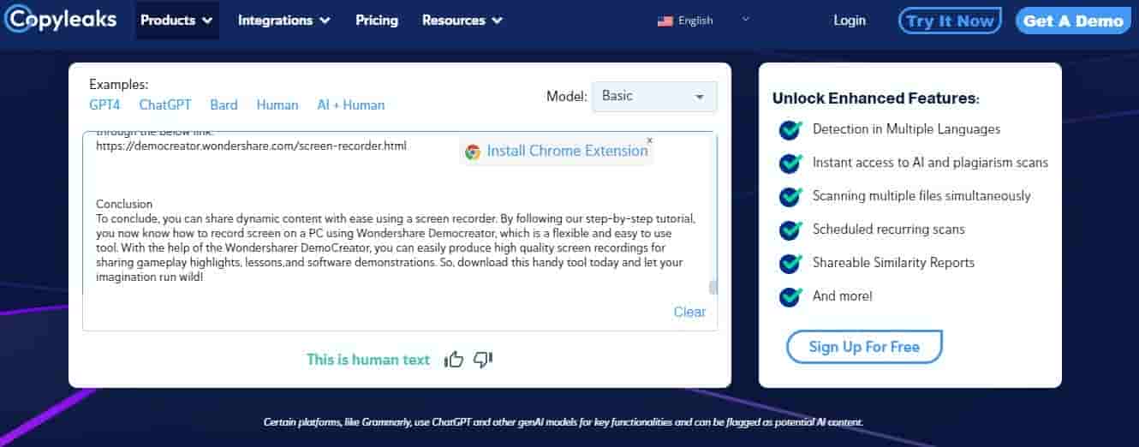This screenshot has height=447, width=1139.
Task: Click checkmark beside Scheduled recurring scans
Action: tap(790, 229)
